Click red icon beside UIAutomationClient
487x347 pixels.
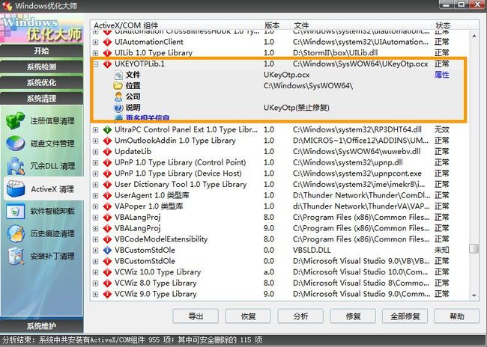(107, 42)
